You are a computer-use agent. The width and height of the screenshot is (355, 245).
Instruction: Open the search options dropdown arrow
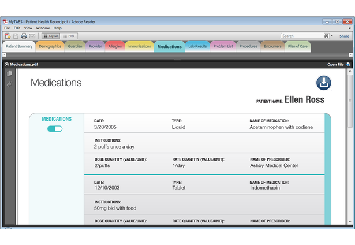(x=332, y=36)
